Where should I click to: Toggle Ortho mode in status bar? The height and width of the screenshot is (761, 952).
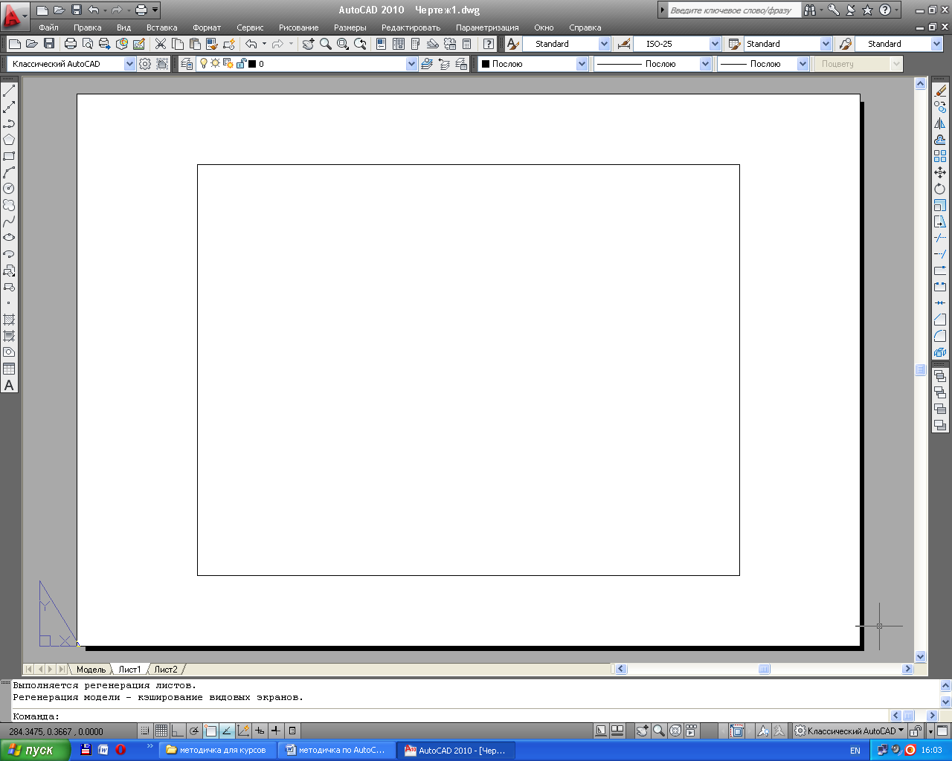point(178,731)
